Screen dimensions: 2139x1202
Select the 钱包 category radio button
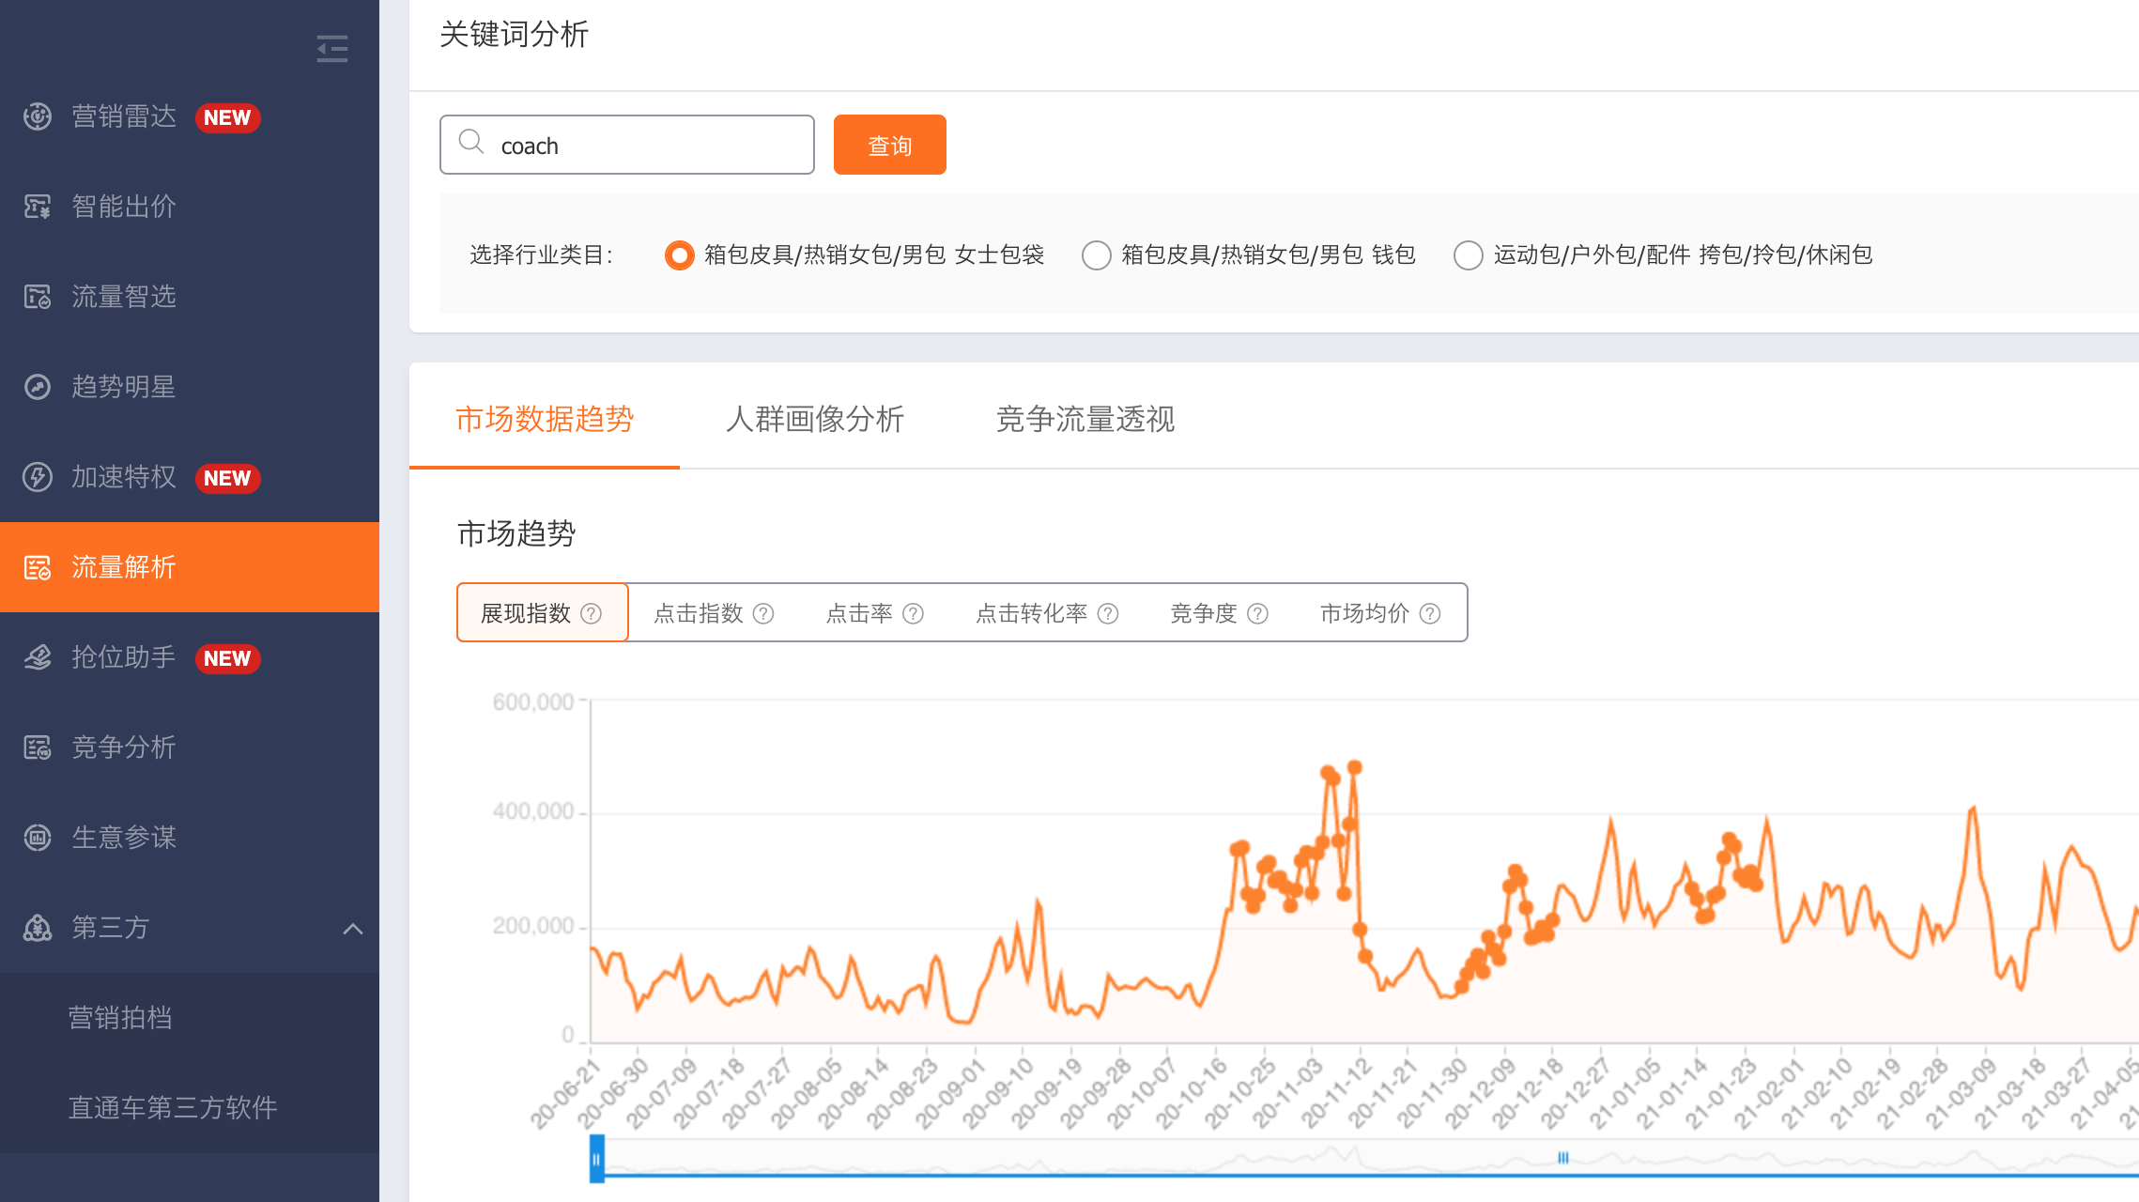(1096, 255)
